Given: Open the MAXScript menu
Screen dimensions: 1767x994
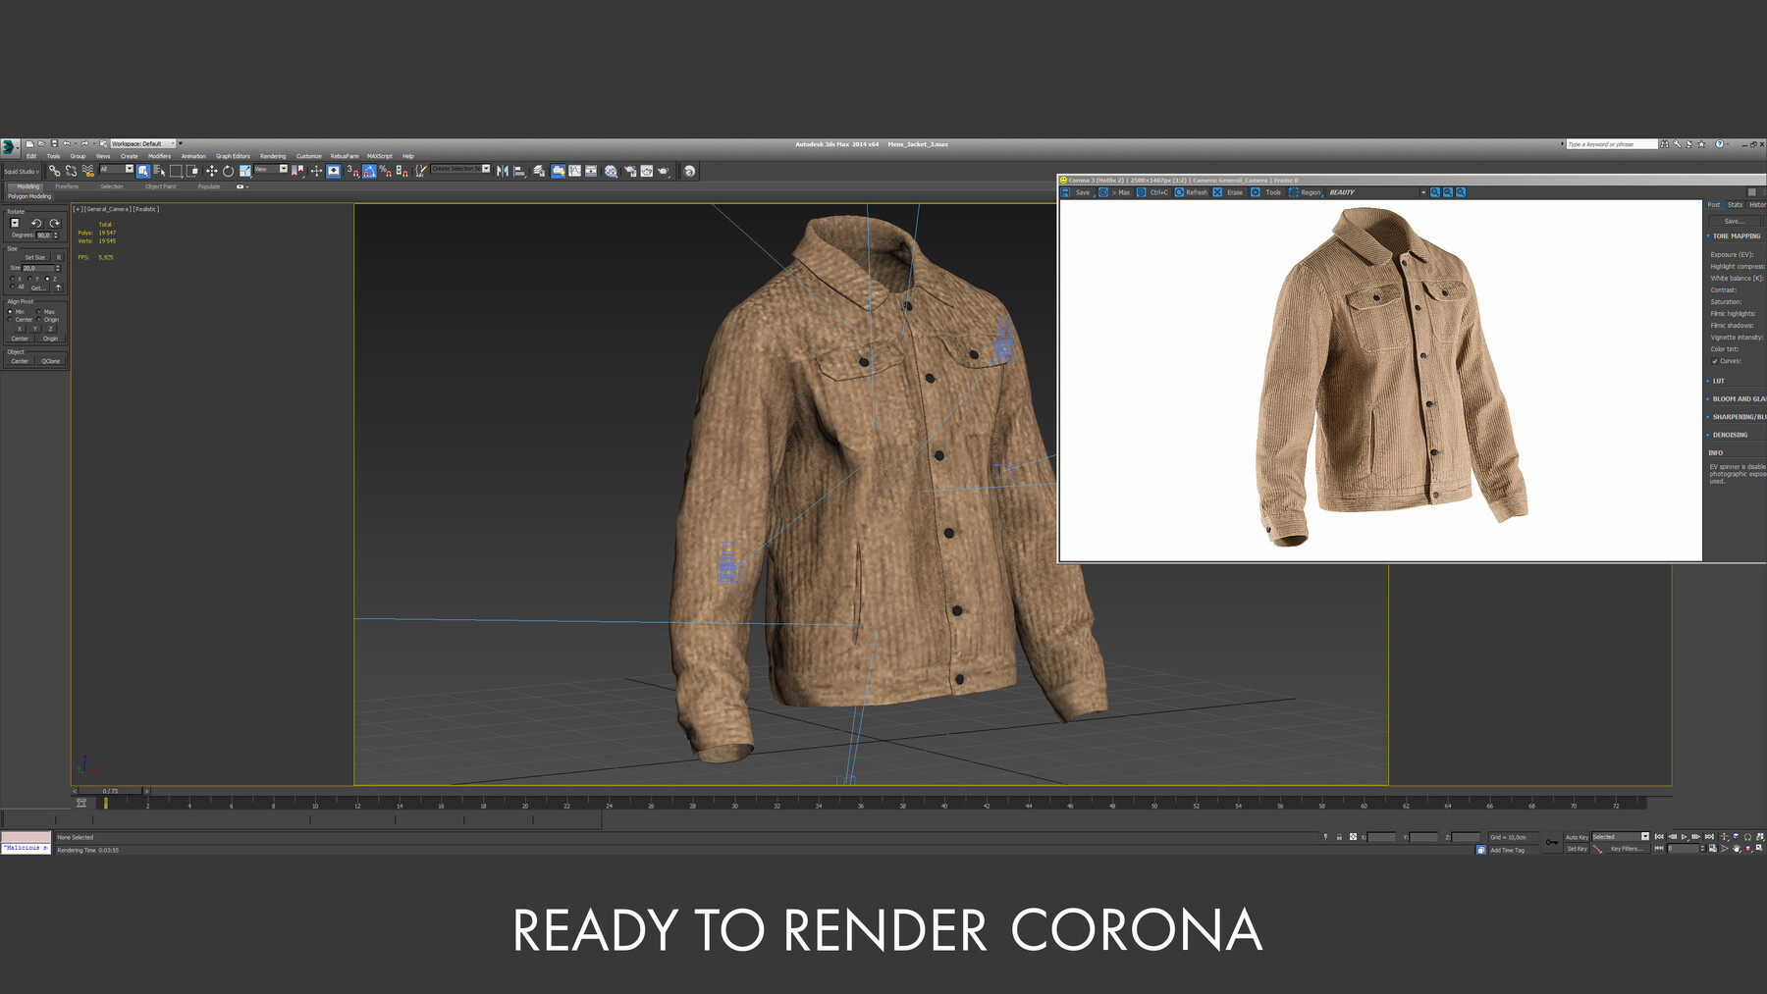Looking at the screenshot, I should pos(379,156).
